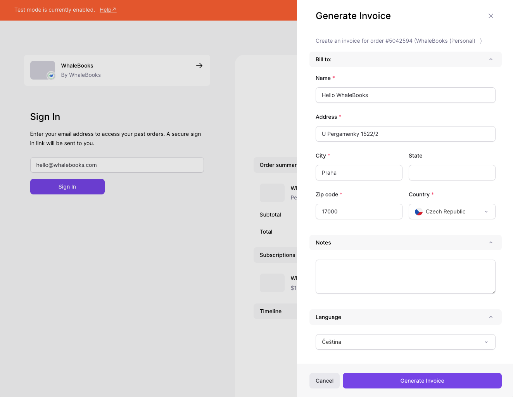
Task: Click the arrow icon on WhaleBooks card
Action: click(x=199, y=66)
